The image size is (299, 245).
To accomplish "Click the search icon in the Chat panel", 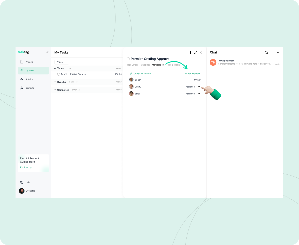I will [266, 52].
